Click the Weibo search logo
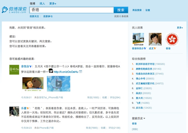 point(14,10)
